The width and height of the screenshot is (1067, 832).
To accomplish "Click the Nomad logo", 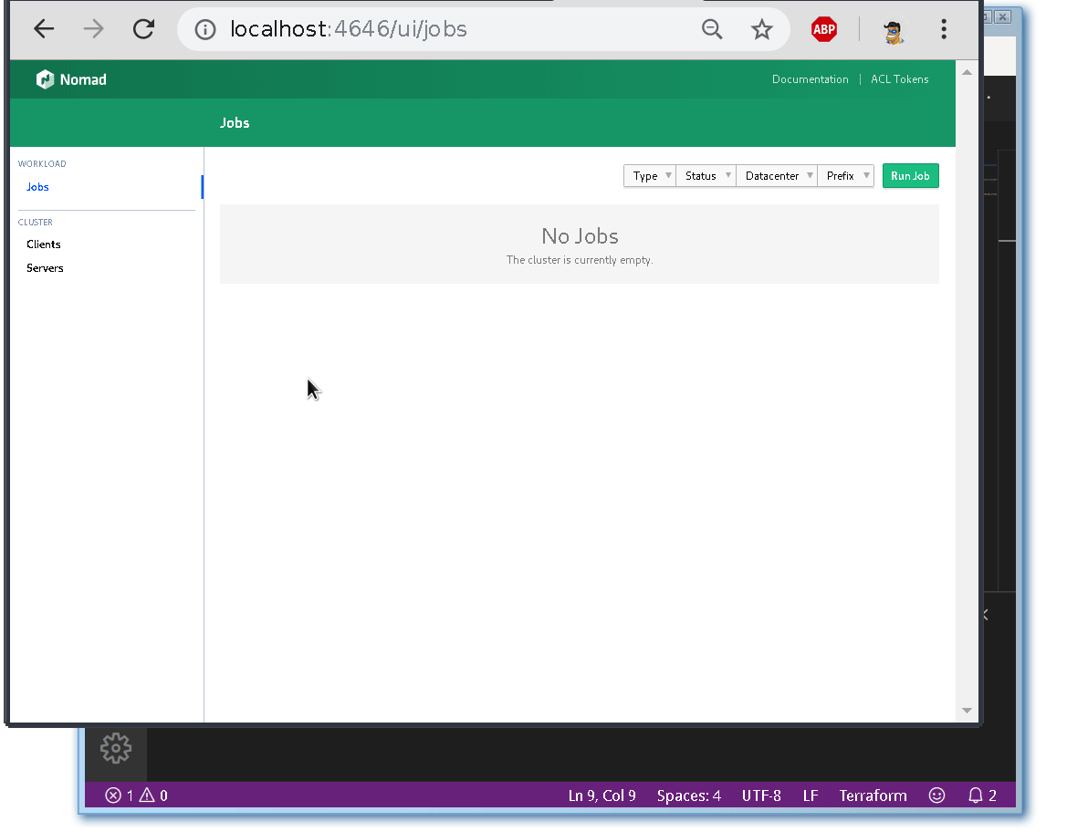I will click(x=71, y=79).
